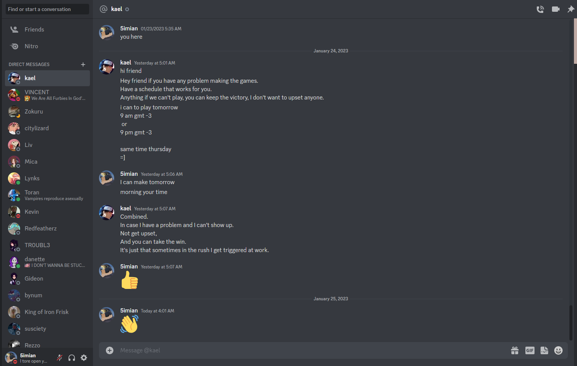
Task: Open User Settings gear
Action: coord(84,357)
